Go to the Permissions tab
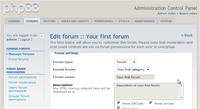Image resolution: width=200 pixels, height=109 pixels. (103, 21)
